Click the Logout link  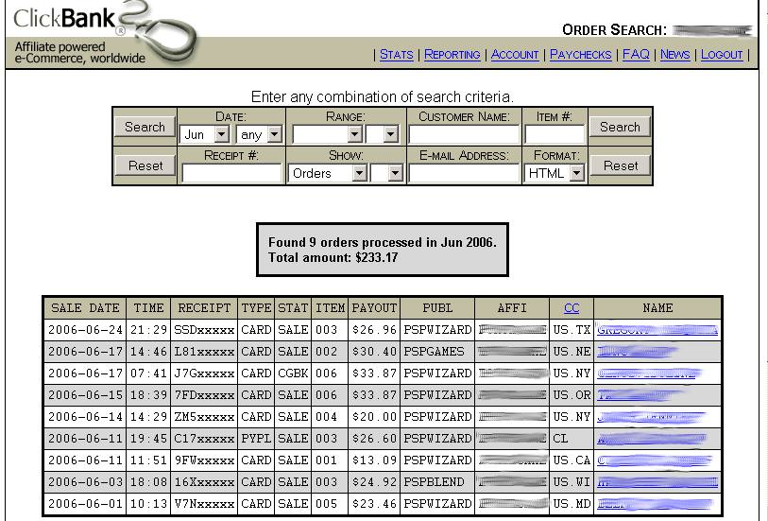point(722,55)
